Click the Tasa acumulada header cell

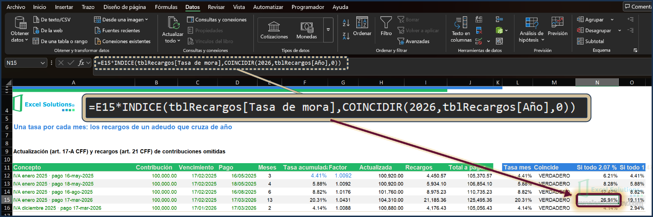[305, 167]
